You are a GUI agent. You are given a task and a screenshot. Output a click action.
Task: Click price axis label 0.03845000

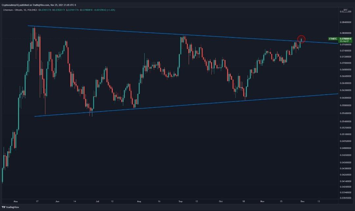click(345, 198)
